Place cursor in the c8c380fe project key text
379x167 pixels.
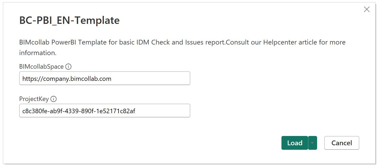tap(79, 111)
